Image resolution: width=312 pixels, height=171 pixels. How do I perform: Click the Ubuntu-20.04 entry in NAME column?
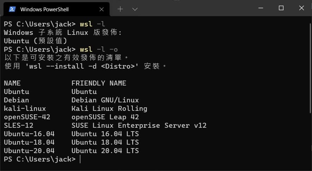click(29, 151)
